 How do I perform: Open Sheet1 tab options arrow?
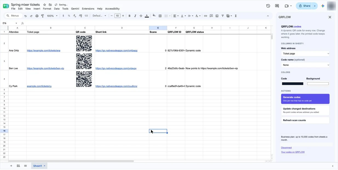point(44,166)
